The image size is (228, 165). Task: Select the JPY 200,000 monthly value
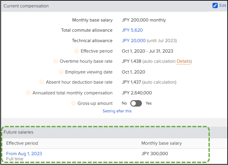pos(144,20)
